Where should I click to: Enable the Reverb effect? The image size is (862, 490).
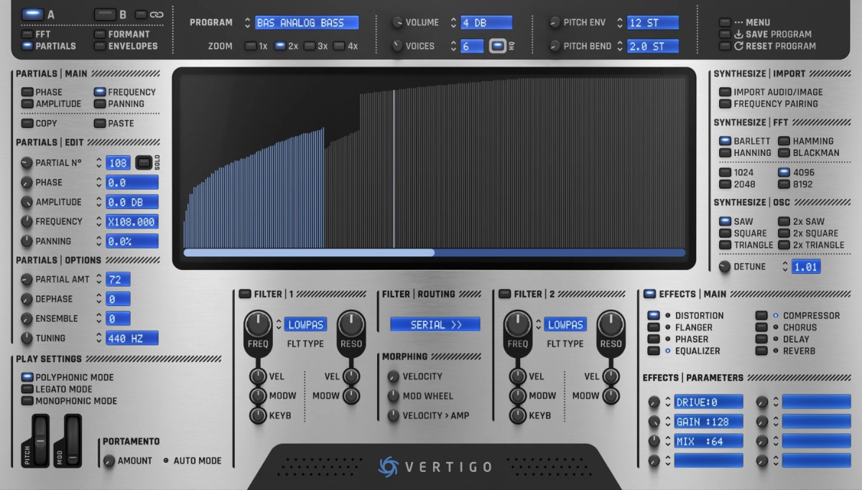tap(761, 351)
